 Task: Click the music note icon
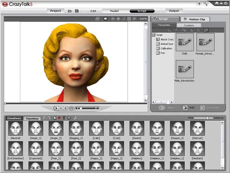pyautogui.click(x=75, y=118)
